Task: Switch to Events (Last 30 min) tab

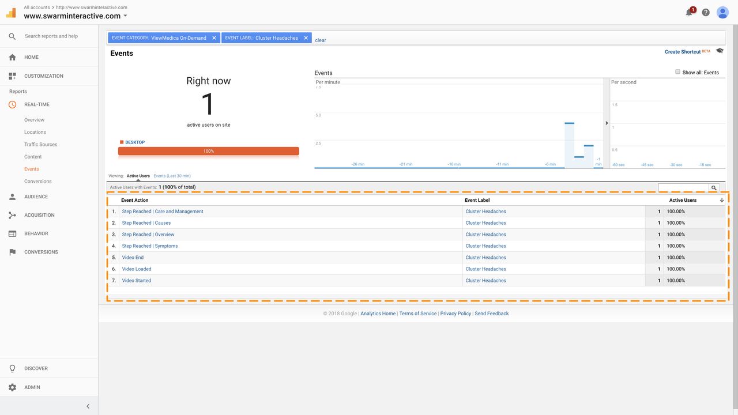Action: pos(172,176)
